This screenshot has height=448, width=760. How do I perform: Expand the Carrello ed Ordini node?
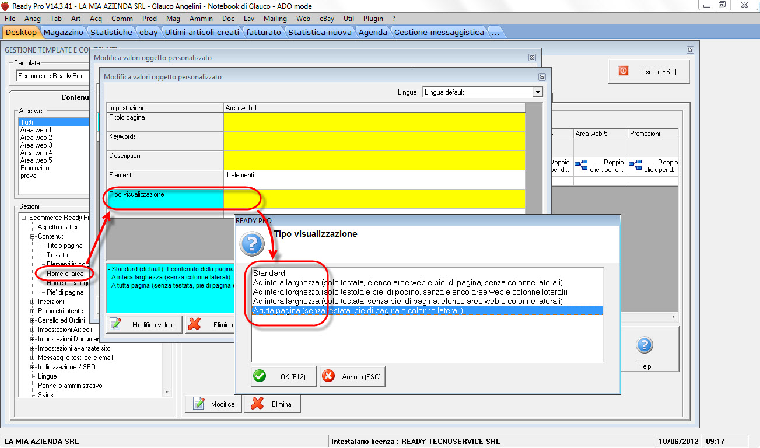33,320
